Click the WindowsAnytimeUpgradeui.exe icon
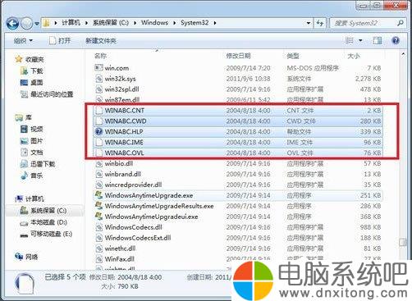 pyautogui.click(x=98, y=217)
